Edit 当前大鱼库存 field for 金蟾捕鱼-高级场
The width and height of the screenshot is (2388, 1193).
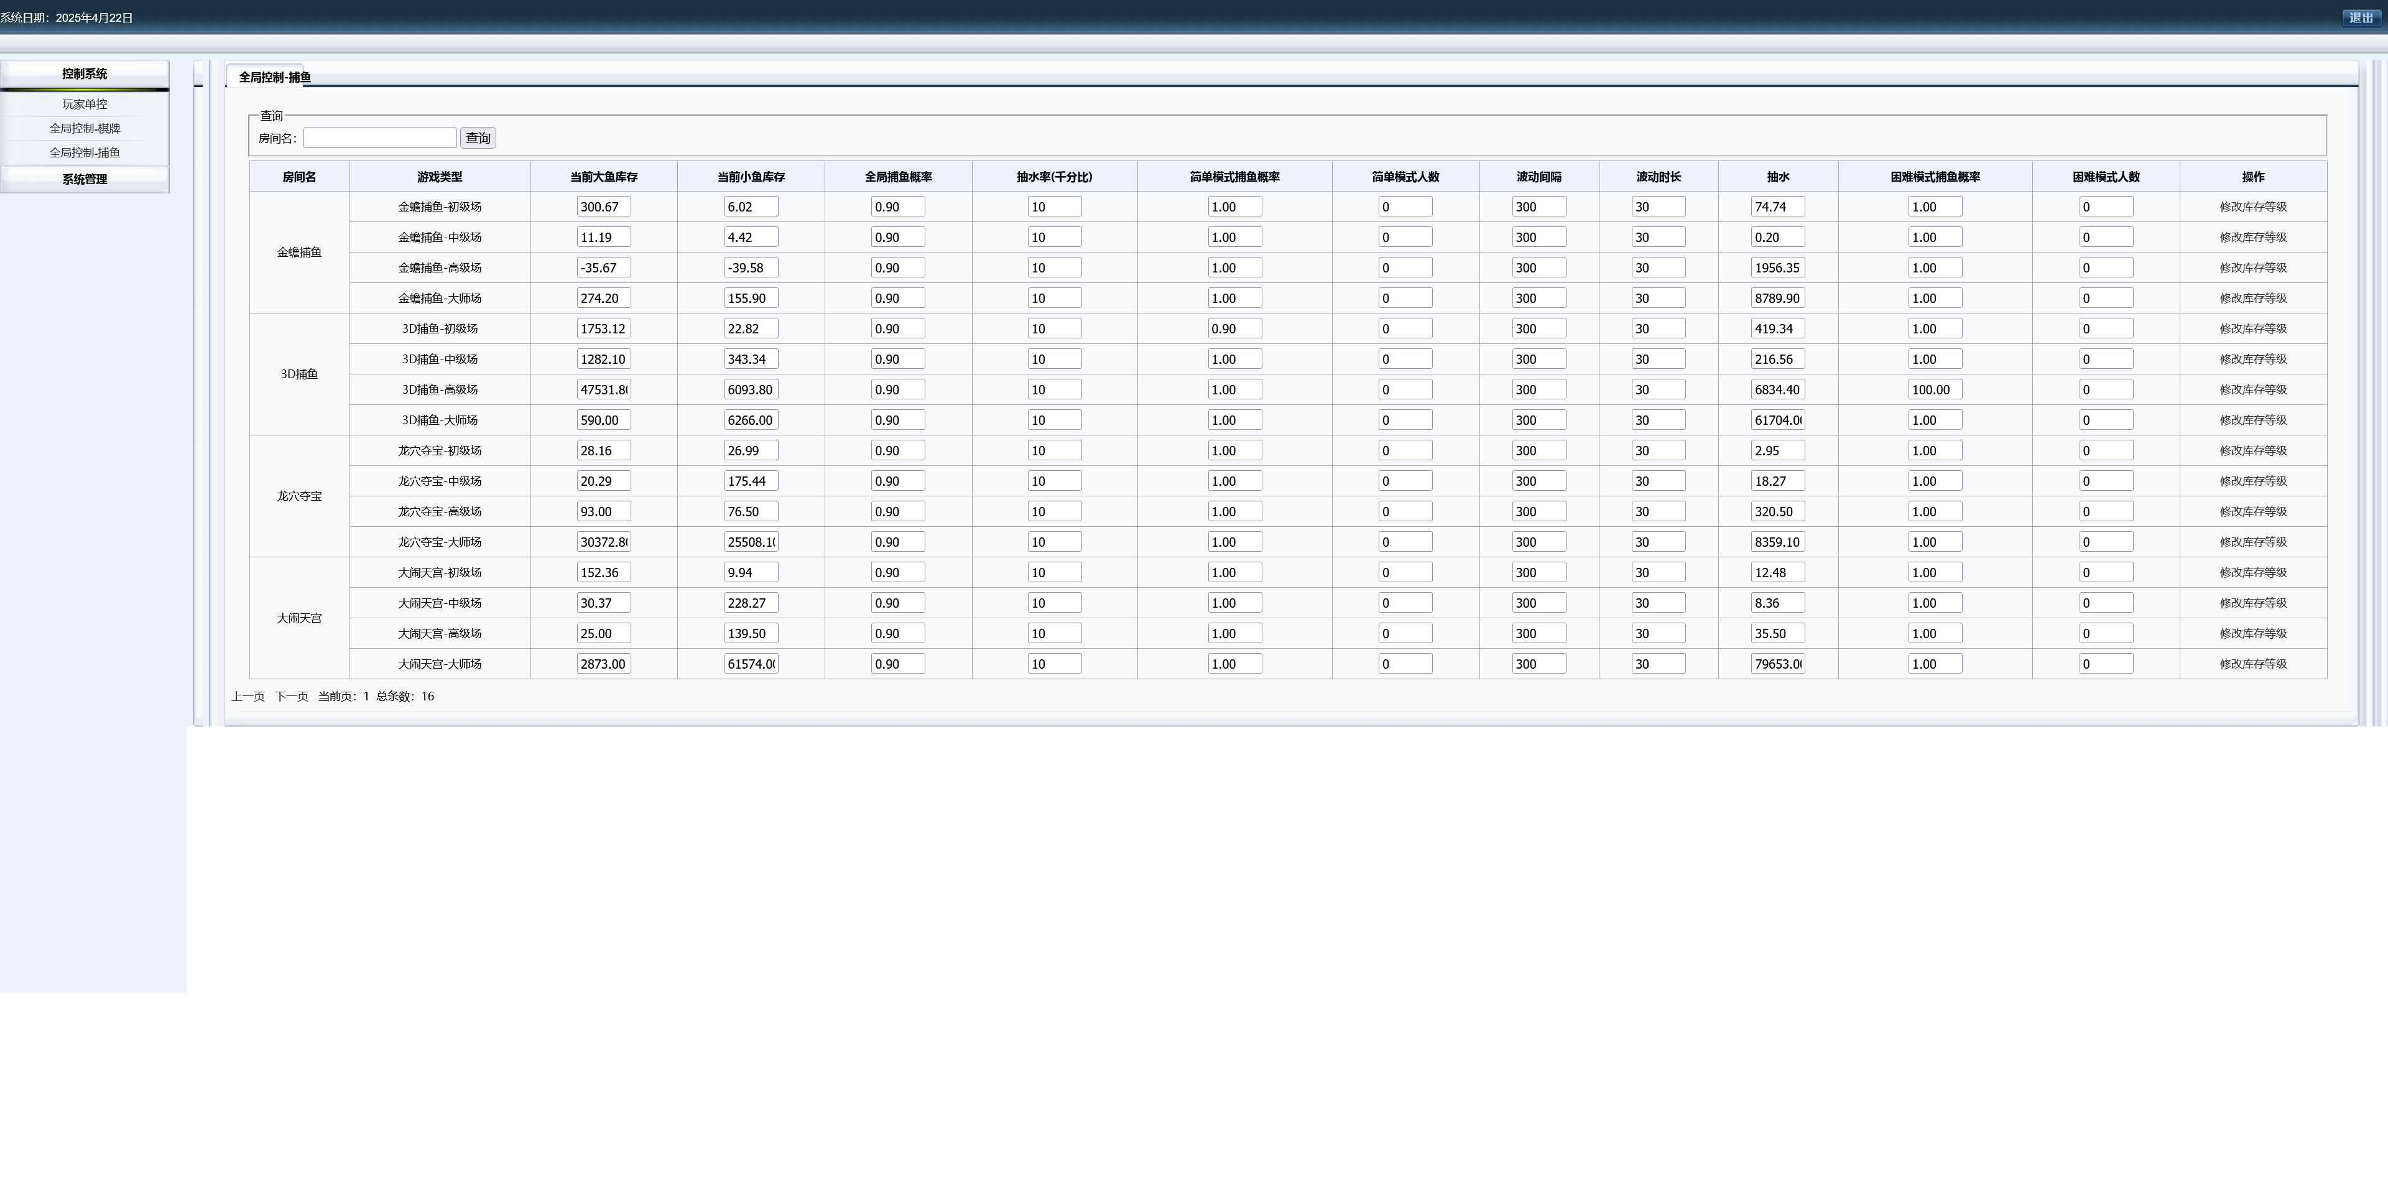pyautogui.click(x=603, y=268)
